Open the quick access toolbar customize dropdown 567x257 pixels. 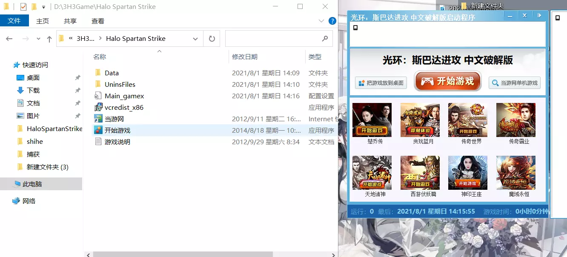43,7
